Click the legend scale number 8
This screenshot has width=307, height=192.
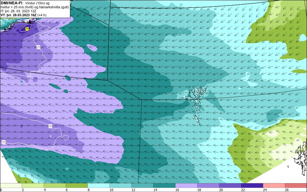click(89, 190)
